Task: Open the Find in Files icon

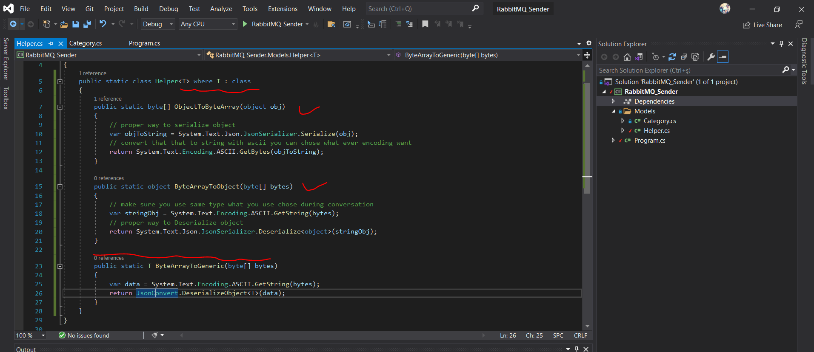Action: click(331, 24)
